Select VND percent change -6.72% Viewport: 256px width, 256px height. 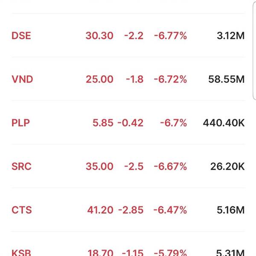tap(170, 79)
